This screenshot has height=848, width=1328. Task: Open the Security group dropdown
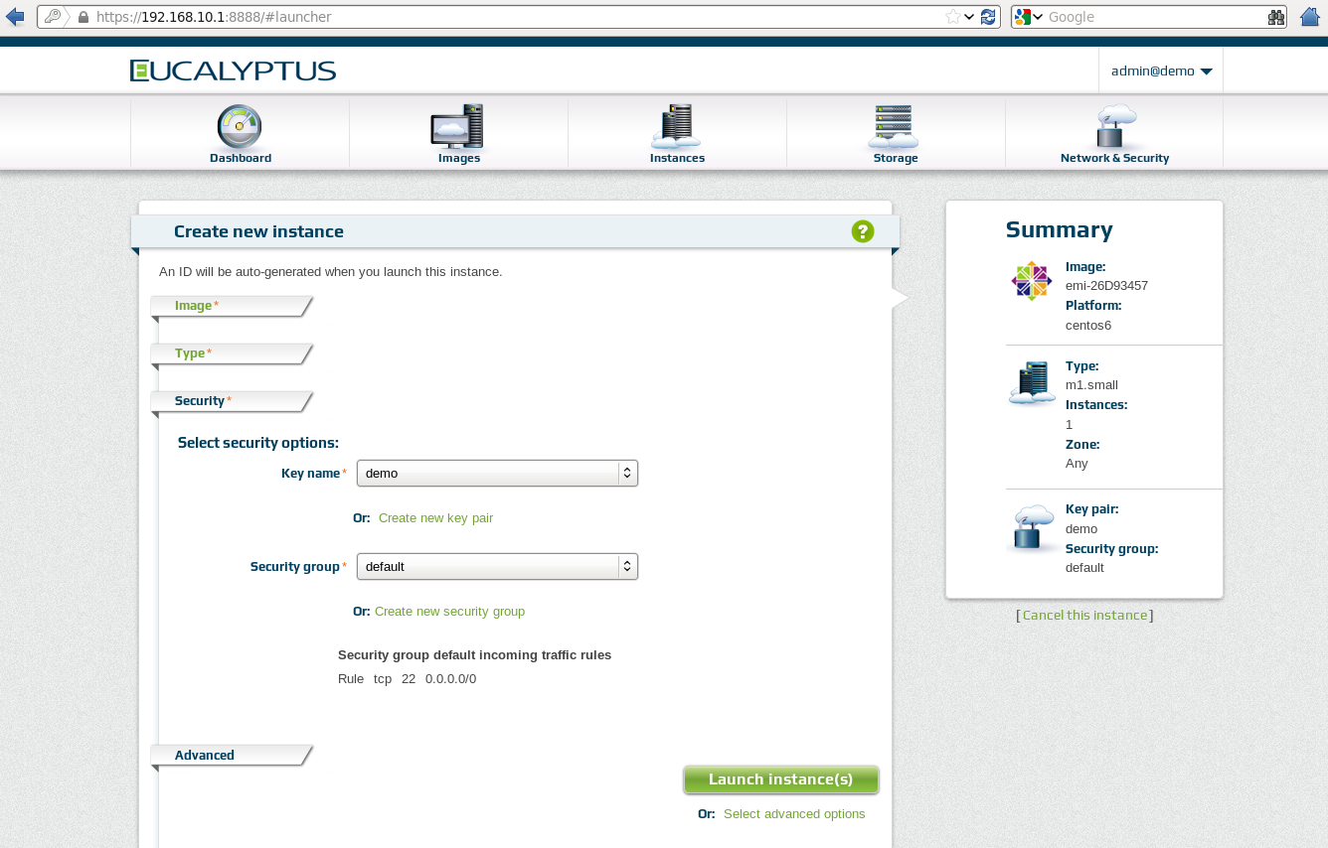point(497,567)
